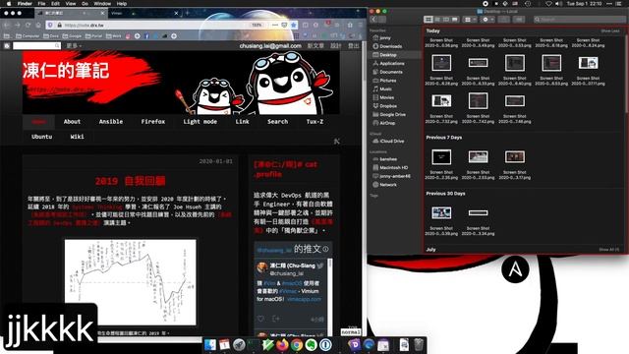This screenshot has width=629, height=354.
Task: Select Google Drive in Finder sidebar
Action: pos(392,114)
